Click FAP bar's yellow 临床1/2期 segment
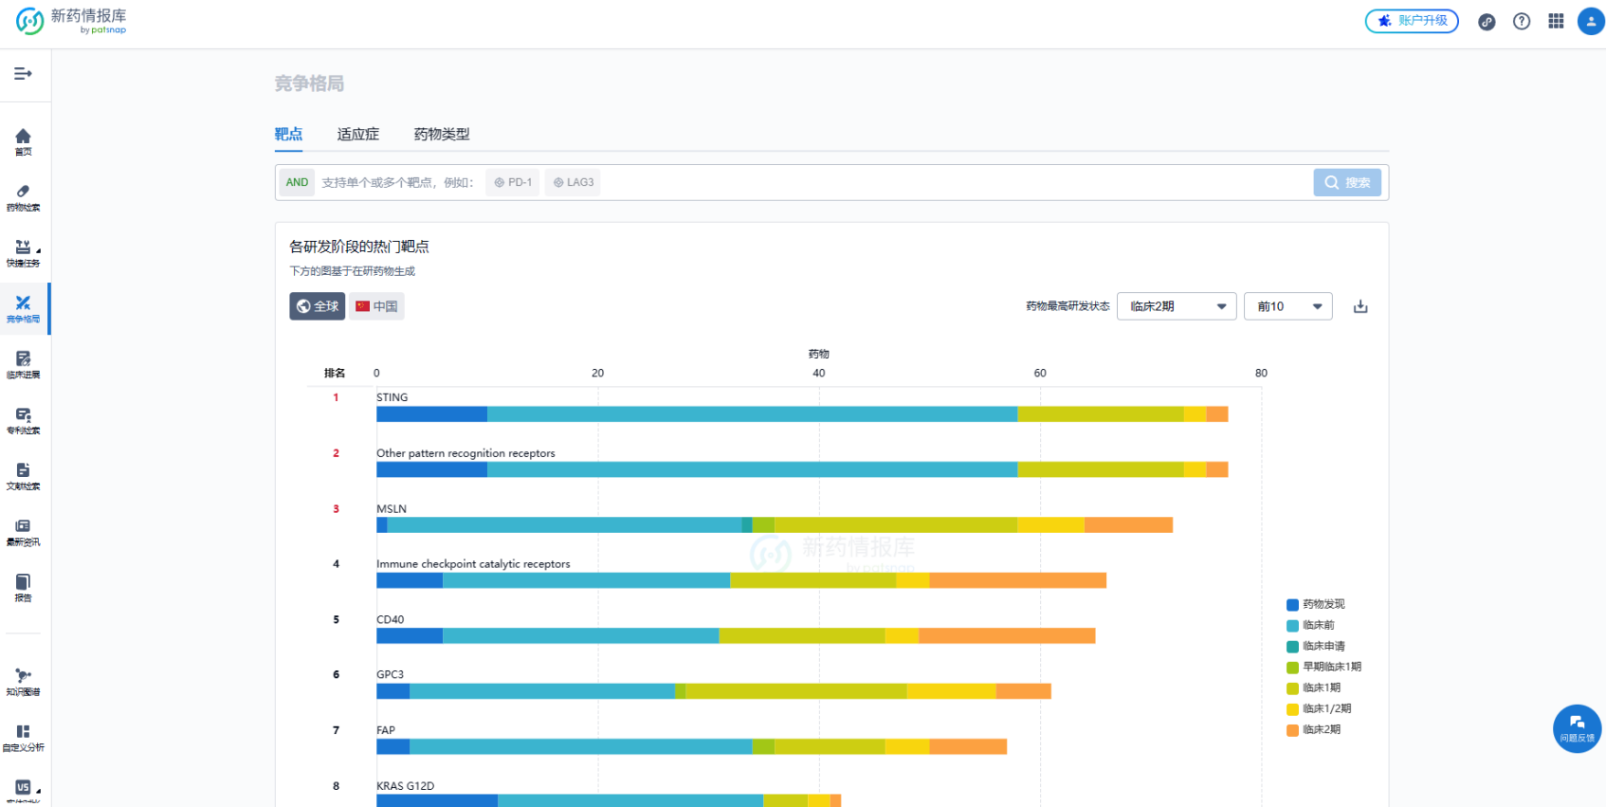 point(907,747)
